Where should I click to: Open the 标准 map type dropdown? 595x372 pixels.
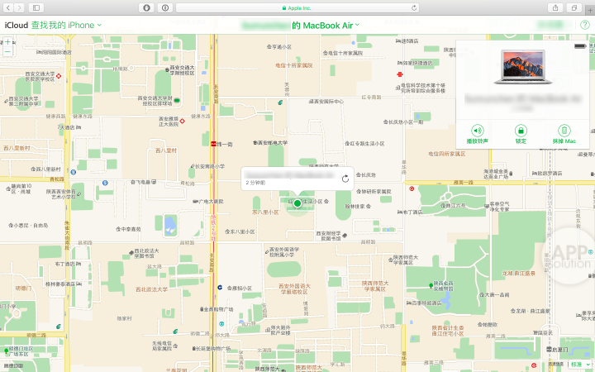pyautogui.click(x=580, y=365)
